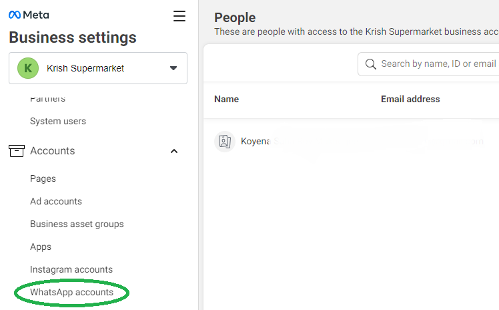Select Apps in the sidebar
The width and height of the screenshot is (499, 310).
pyautogui.click(x=41, y=247)
